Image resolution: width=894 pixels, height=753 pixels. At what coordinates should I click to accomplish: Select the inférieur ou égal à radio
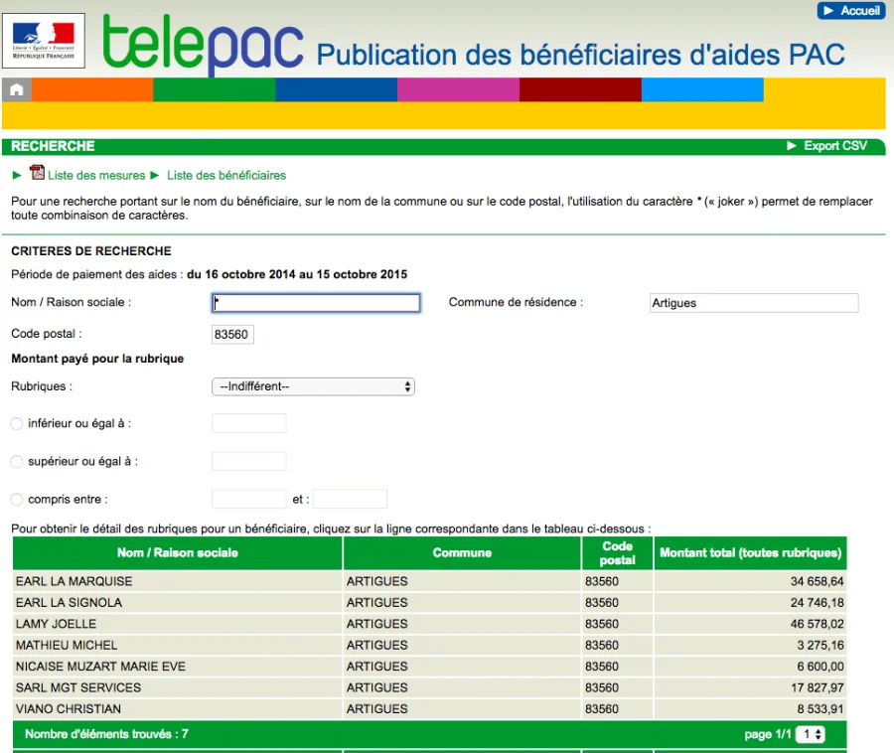pyautogui.click(x=17, y=423)
